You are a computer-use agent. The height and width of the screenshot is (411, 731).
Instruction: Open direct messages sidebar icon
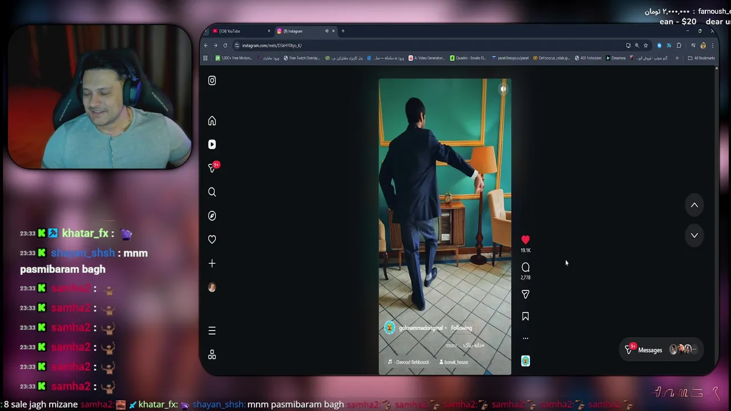coord(212,168)
